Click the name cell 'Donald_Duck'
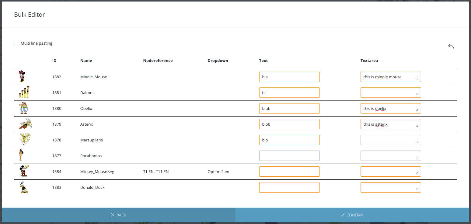The width and height of the screenshot is (471, 224). click(92, 187)
